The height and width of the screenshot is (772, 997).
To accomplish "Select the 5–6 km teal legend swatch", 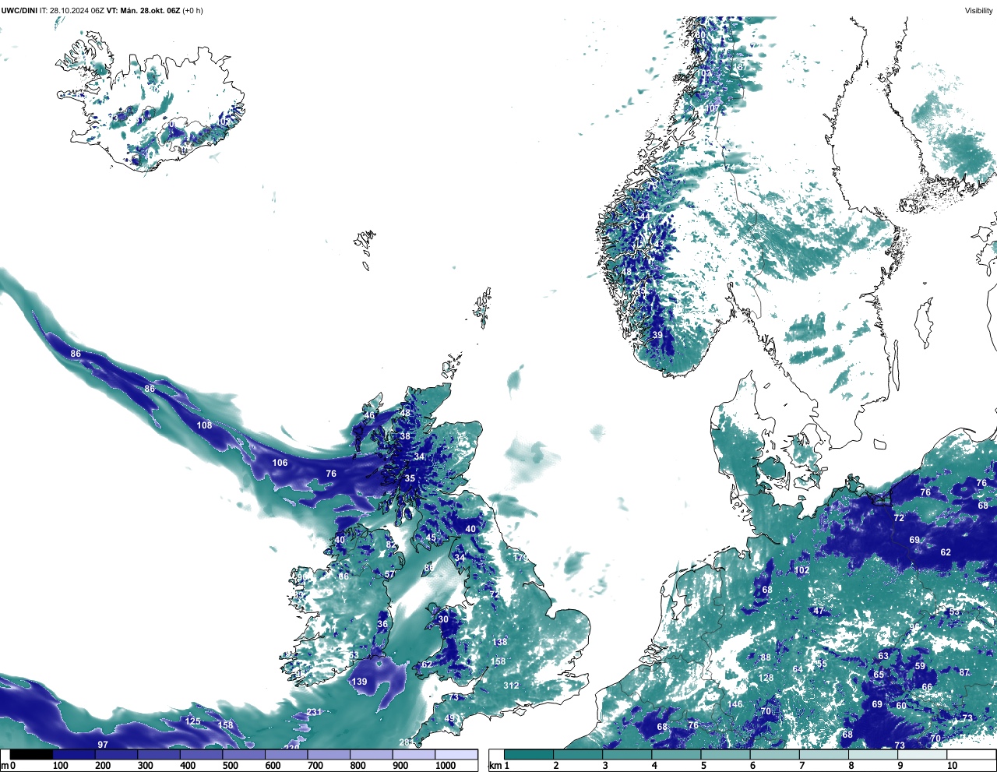I will 726,754.
